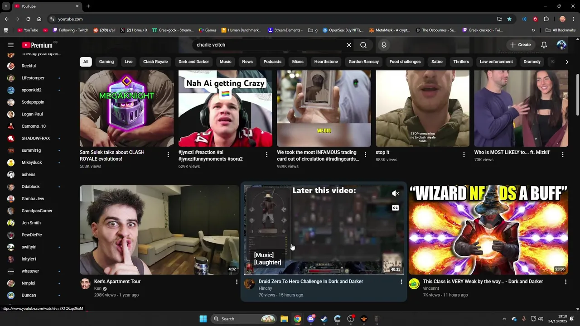Open the notifications bell
The height and width of the screenshot is (326, 580).
(544, 45)
